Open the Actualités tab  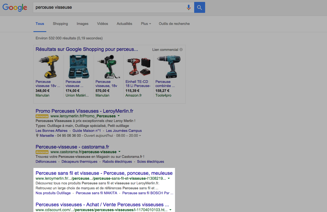(x=124, y=24)
